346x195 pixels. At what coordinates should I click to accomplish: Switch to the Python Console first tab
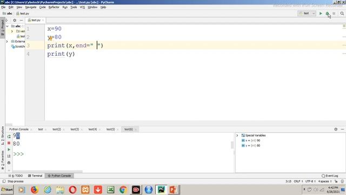(x=19, y=129)
